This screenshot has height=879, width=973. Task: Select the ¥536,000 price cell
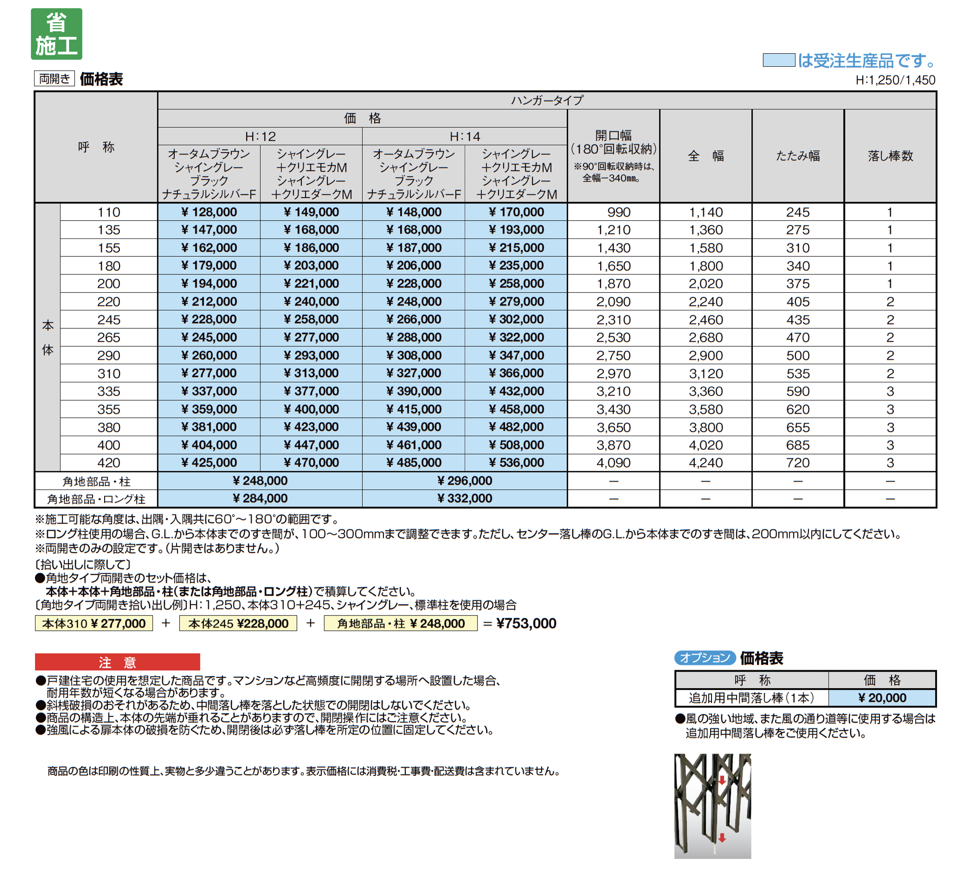tap(516, 463)
